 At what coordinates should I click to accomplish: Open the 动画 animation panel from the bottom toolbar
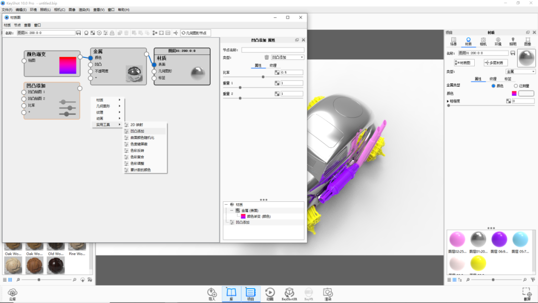(x=270, y=295)
